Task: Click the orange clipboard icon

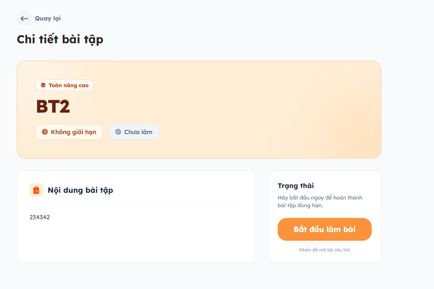Action: [x=37, y=190]
